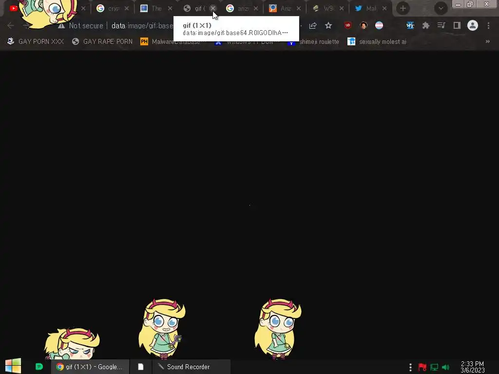Select the Google 'ariz' search tab
This screenshot has width=499, height=374.
tap(237, 9)
